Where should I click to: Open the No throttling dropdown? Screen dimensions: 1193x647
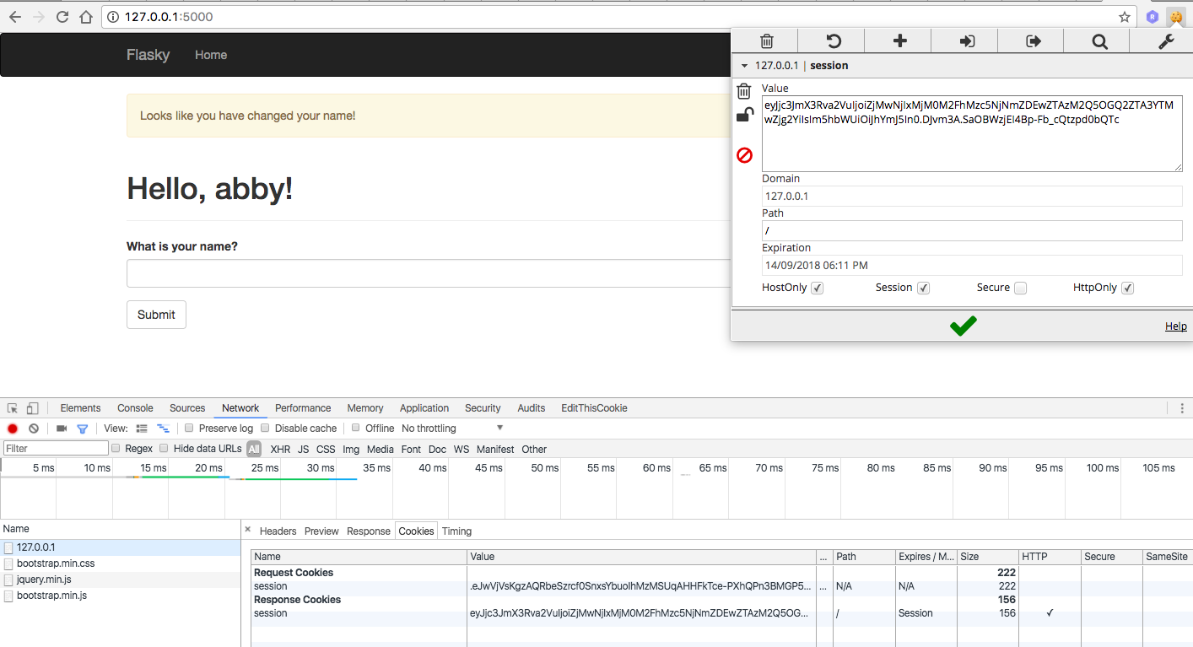(451, 429)
